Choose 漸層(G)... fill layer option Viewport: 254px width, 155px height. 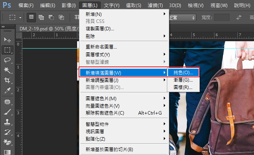click(183, 80)
